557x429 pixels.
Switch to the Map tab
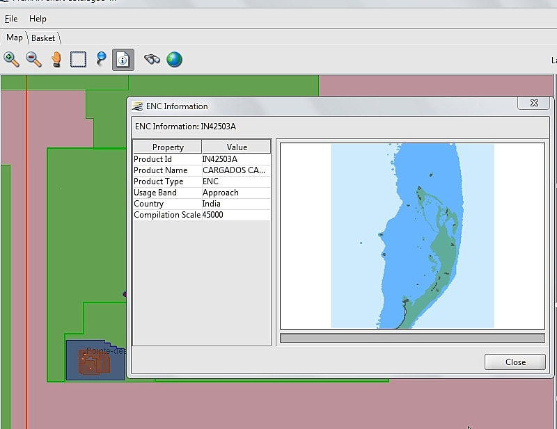pos(14,38)
